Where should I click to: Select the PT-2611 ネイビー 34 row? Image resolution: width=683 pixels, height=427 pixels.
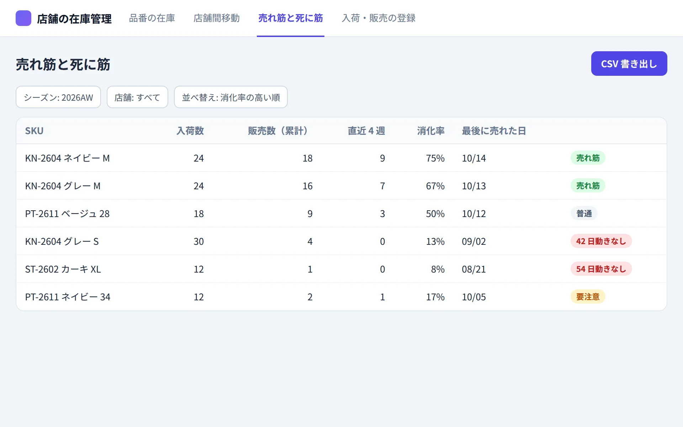[341, 297]
